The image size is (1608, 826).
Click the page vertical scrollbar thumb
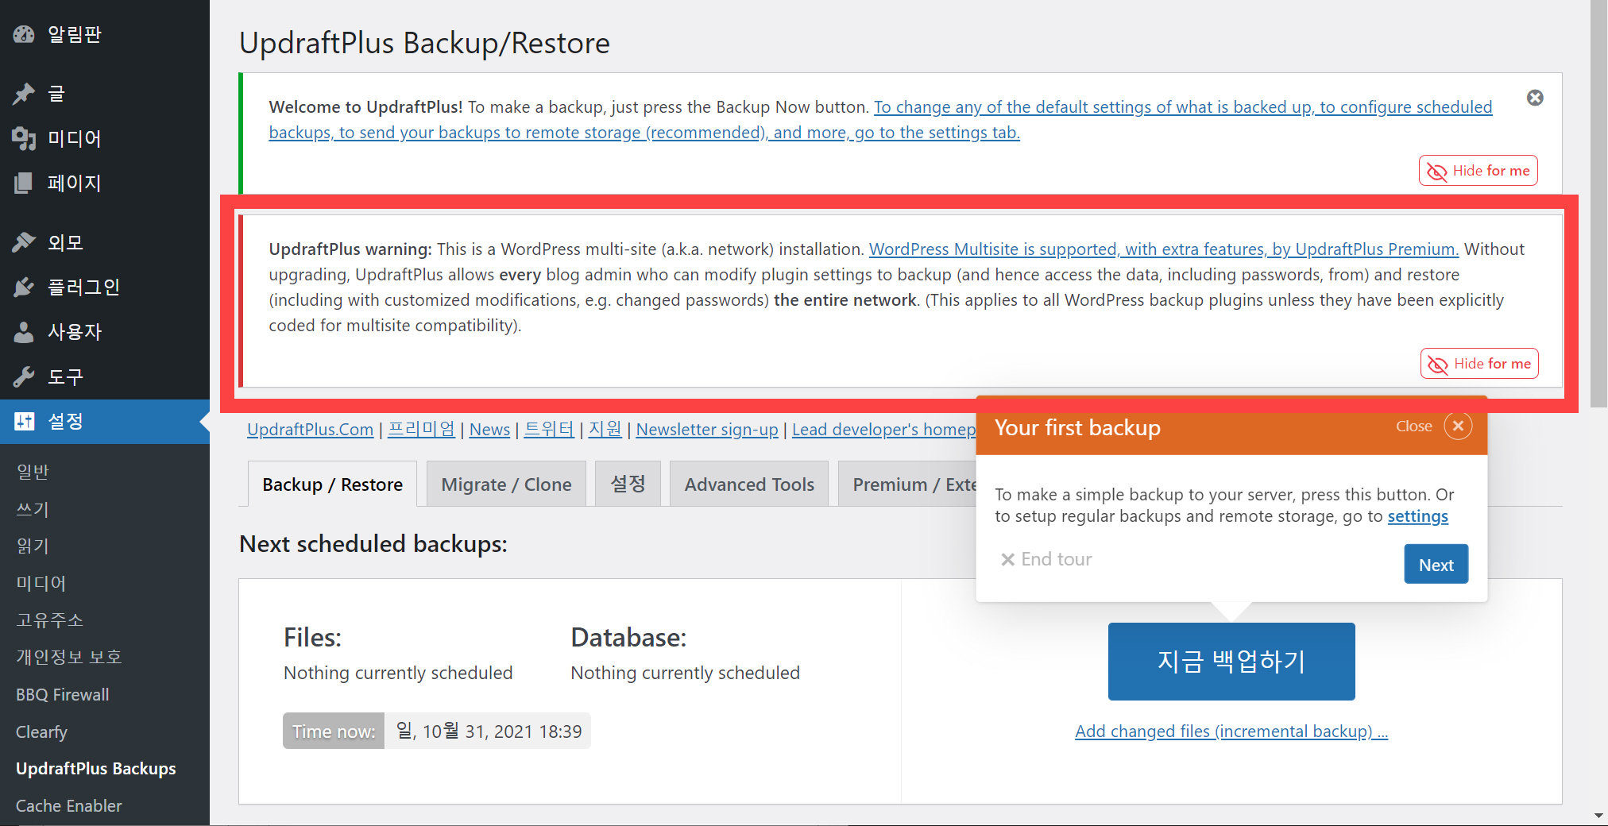pyautogui.click(x=1598, y=205)
